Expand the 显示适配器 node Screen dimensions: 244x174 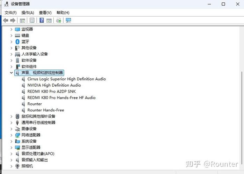pyautogui.click(x=12, y=148)
